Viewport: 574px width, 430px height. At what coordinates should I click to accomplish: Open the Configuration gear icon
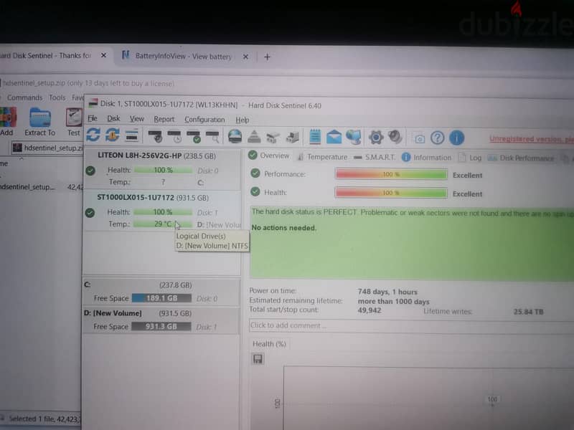point(376,138)
